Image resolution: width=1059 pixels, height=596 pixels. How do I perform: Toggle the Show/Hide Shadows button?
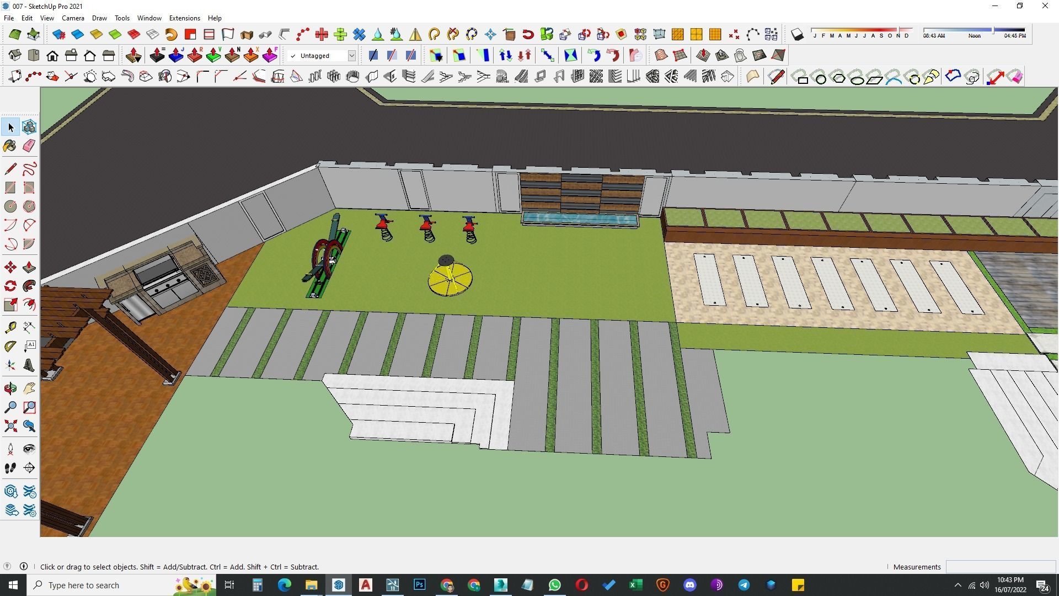pos(797,35)
